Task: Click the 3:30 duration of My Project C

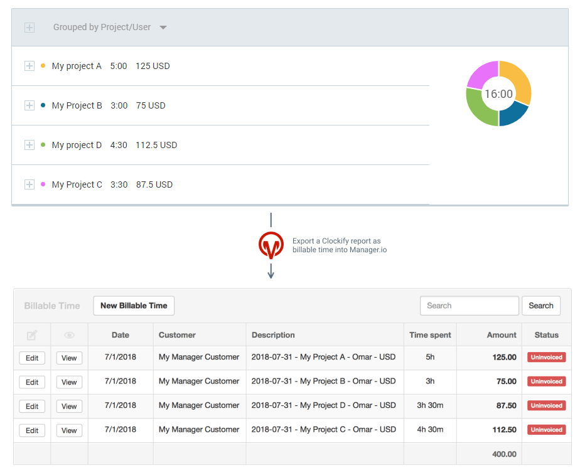Action: (x=119, y=184)
